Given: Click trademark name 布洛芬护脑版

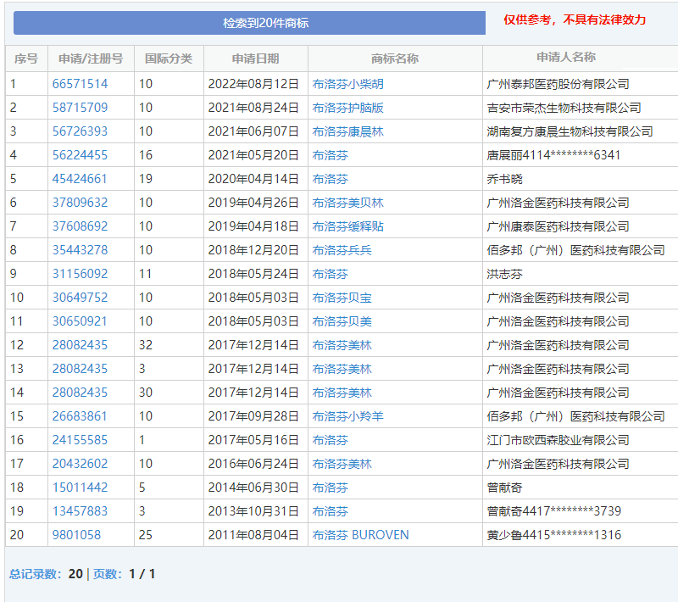Looking at the screenshot, I should (x=348, y=108).
